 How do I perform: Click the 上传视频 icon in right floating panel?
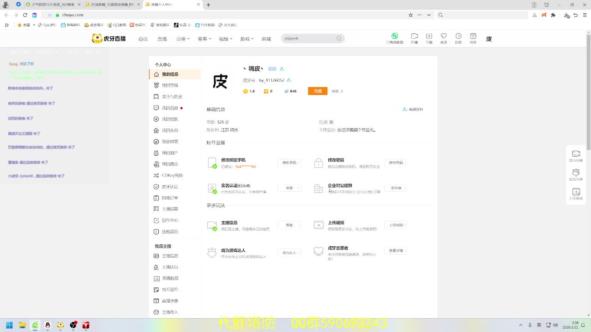[576, 194]
